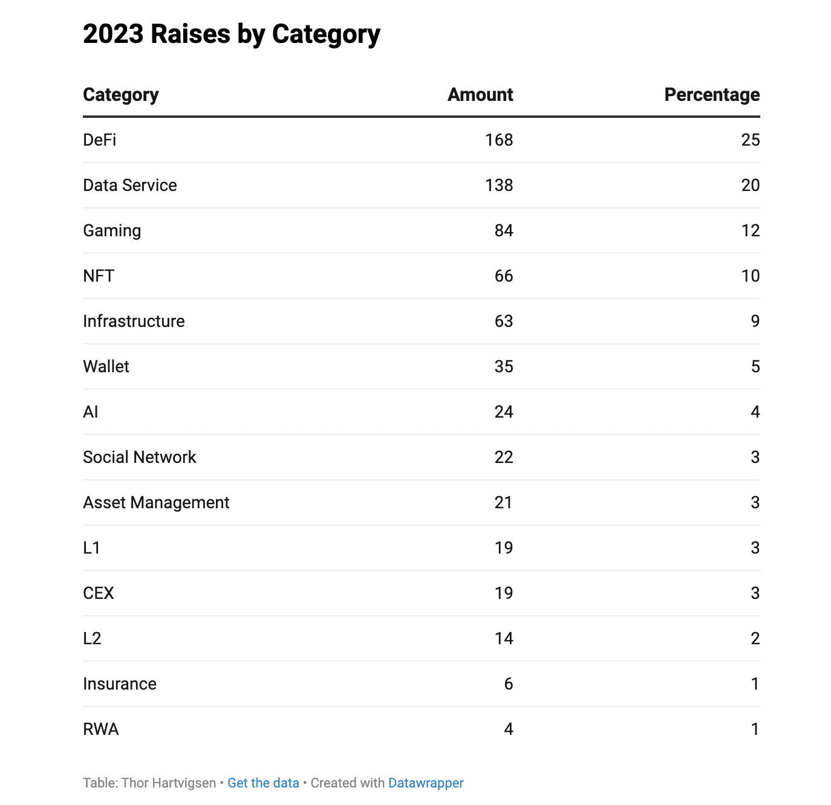Select the Data Service row label
Screen dimensions: 831x805
(x=130, y=186)
